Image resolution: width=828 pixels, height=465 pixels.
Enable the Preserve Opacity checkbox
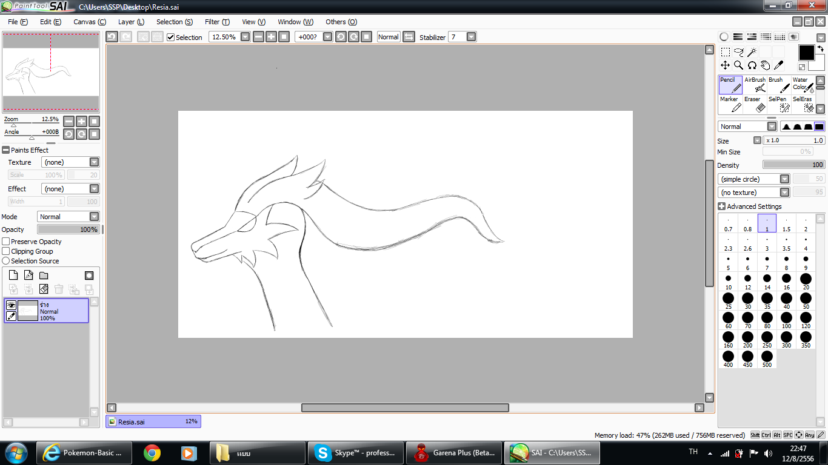tap(6, 242)
